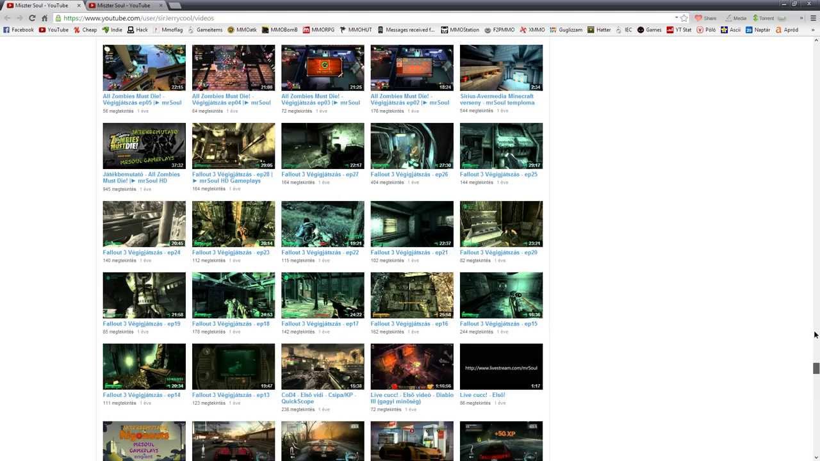Close the second Miszter Soul tab
This screenshot has height=461, width=820.
[160, 5]
